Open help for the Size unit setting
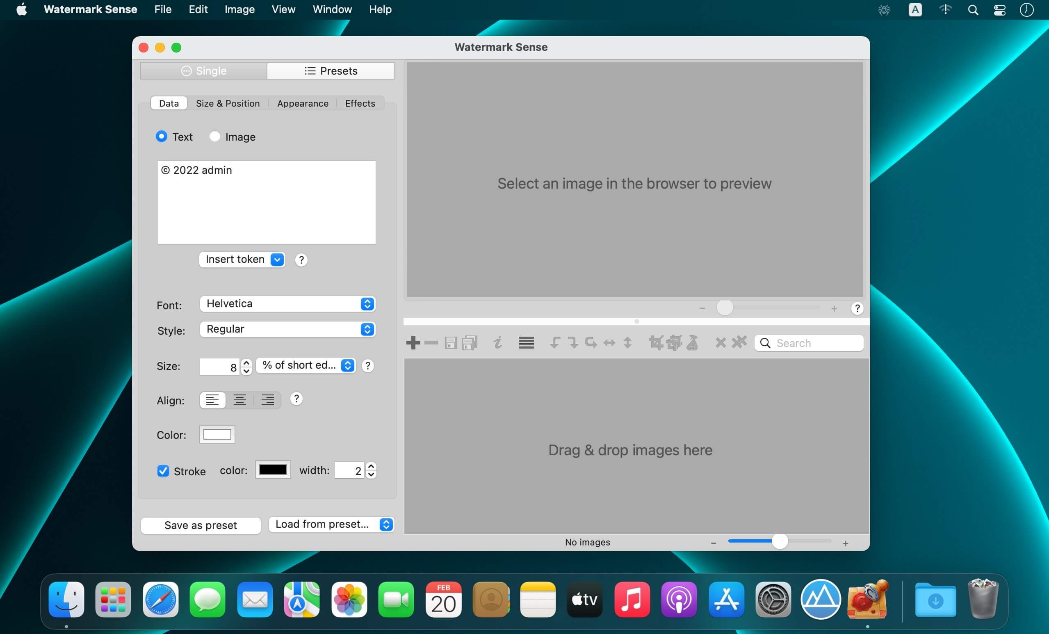This screenshot has width=1049, height=634. tap(368, 366)
